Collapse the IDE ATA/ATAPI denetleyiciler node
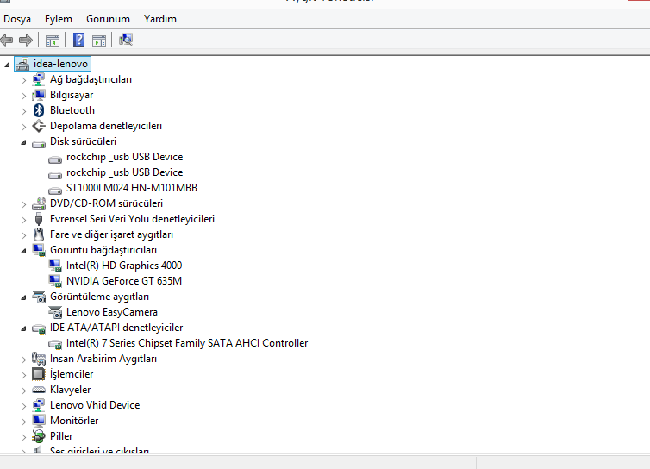Image resolution: width=650 pixels, height=469 pixels. (x=23, y=328)
